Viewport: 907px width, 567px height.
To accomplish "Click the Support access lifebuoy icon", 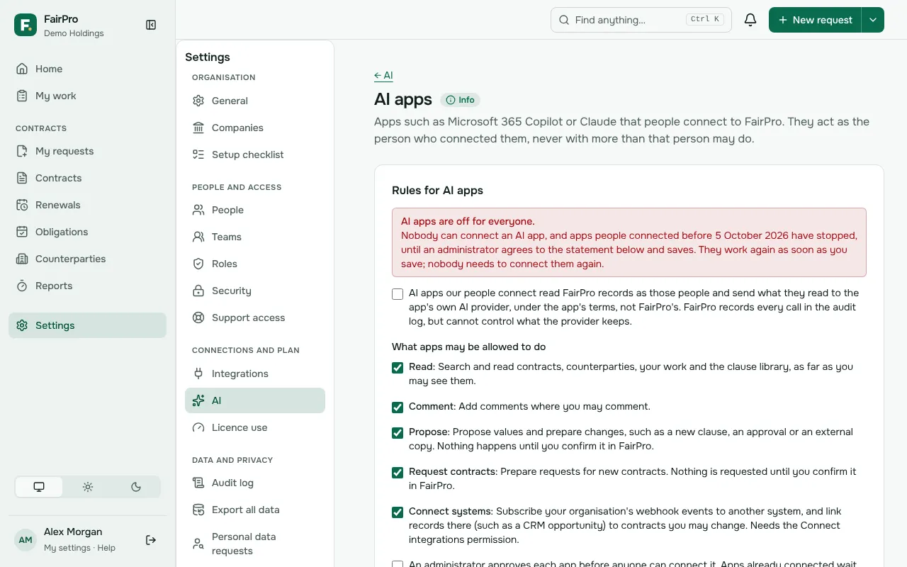I will 198,318.
